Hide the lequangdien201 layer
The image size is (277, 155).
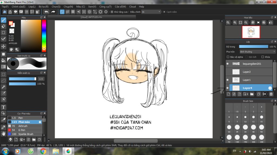pyautogui.click(x=227, y=64)
